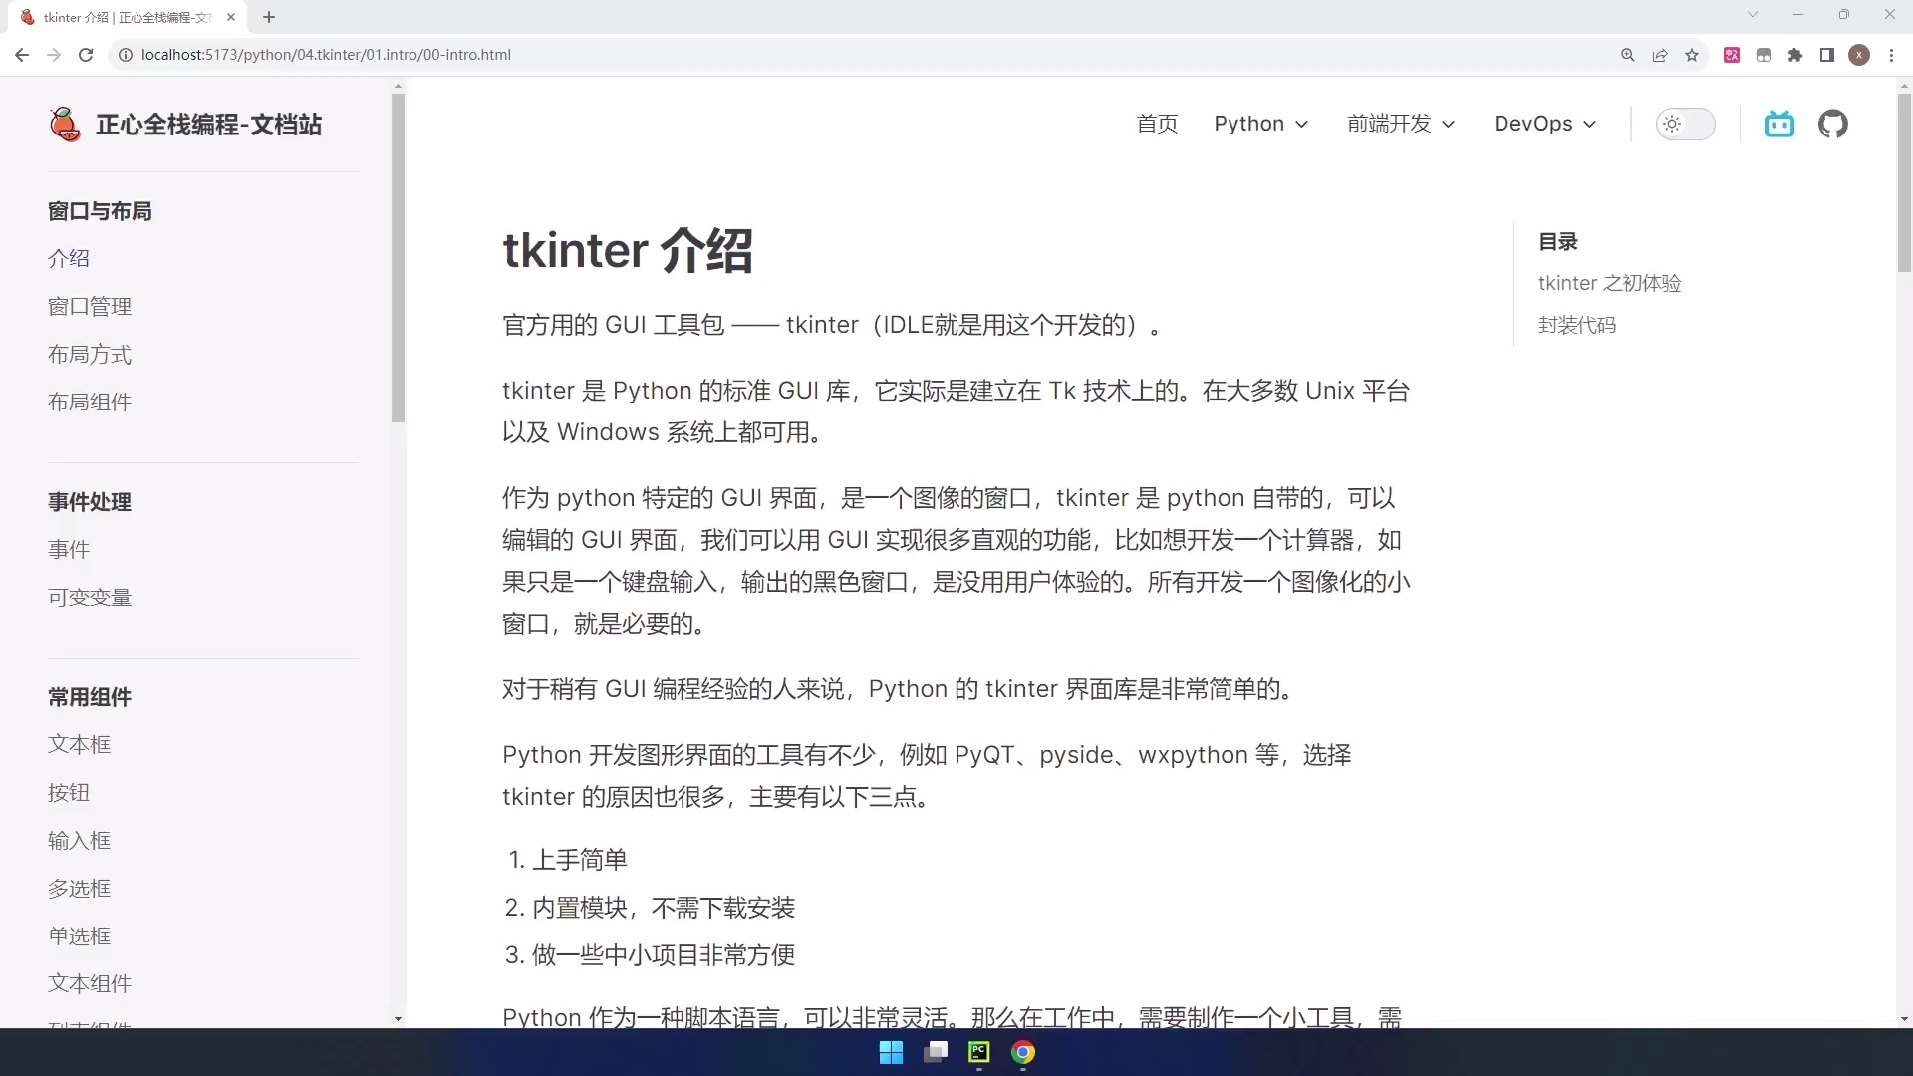Open Chrome three-dot menu

click(x=1891, y=55)
